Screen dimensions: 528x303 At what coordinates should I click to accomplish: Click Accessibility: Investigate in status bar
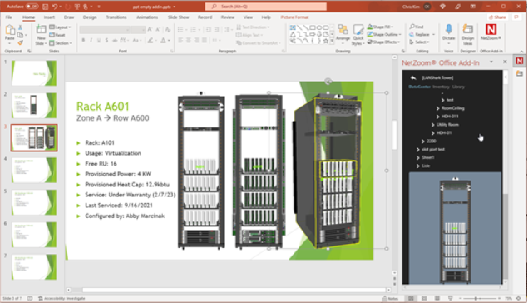point(62,298)
